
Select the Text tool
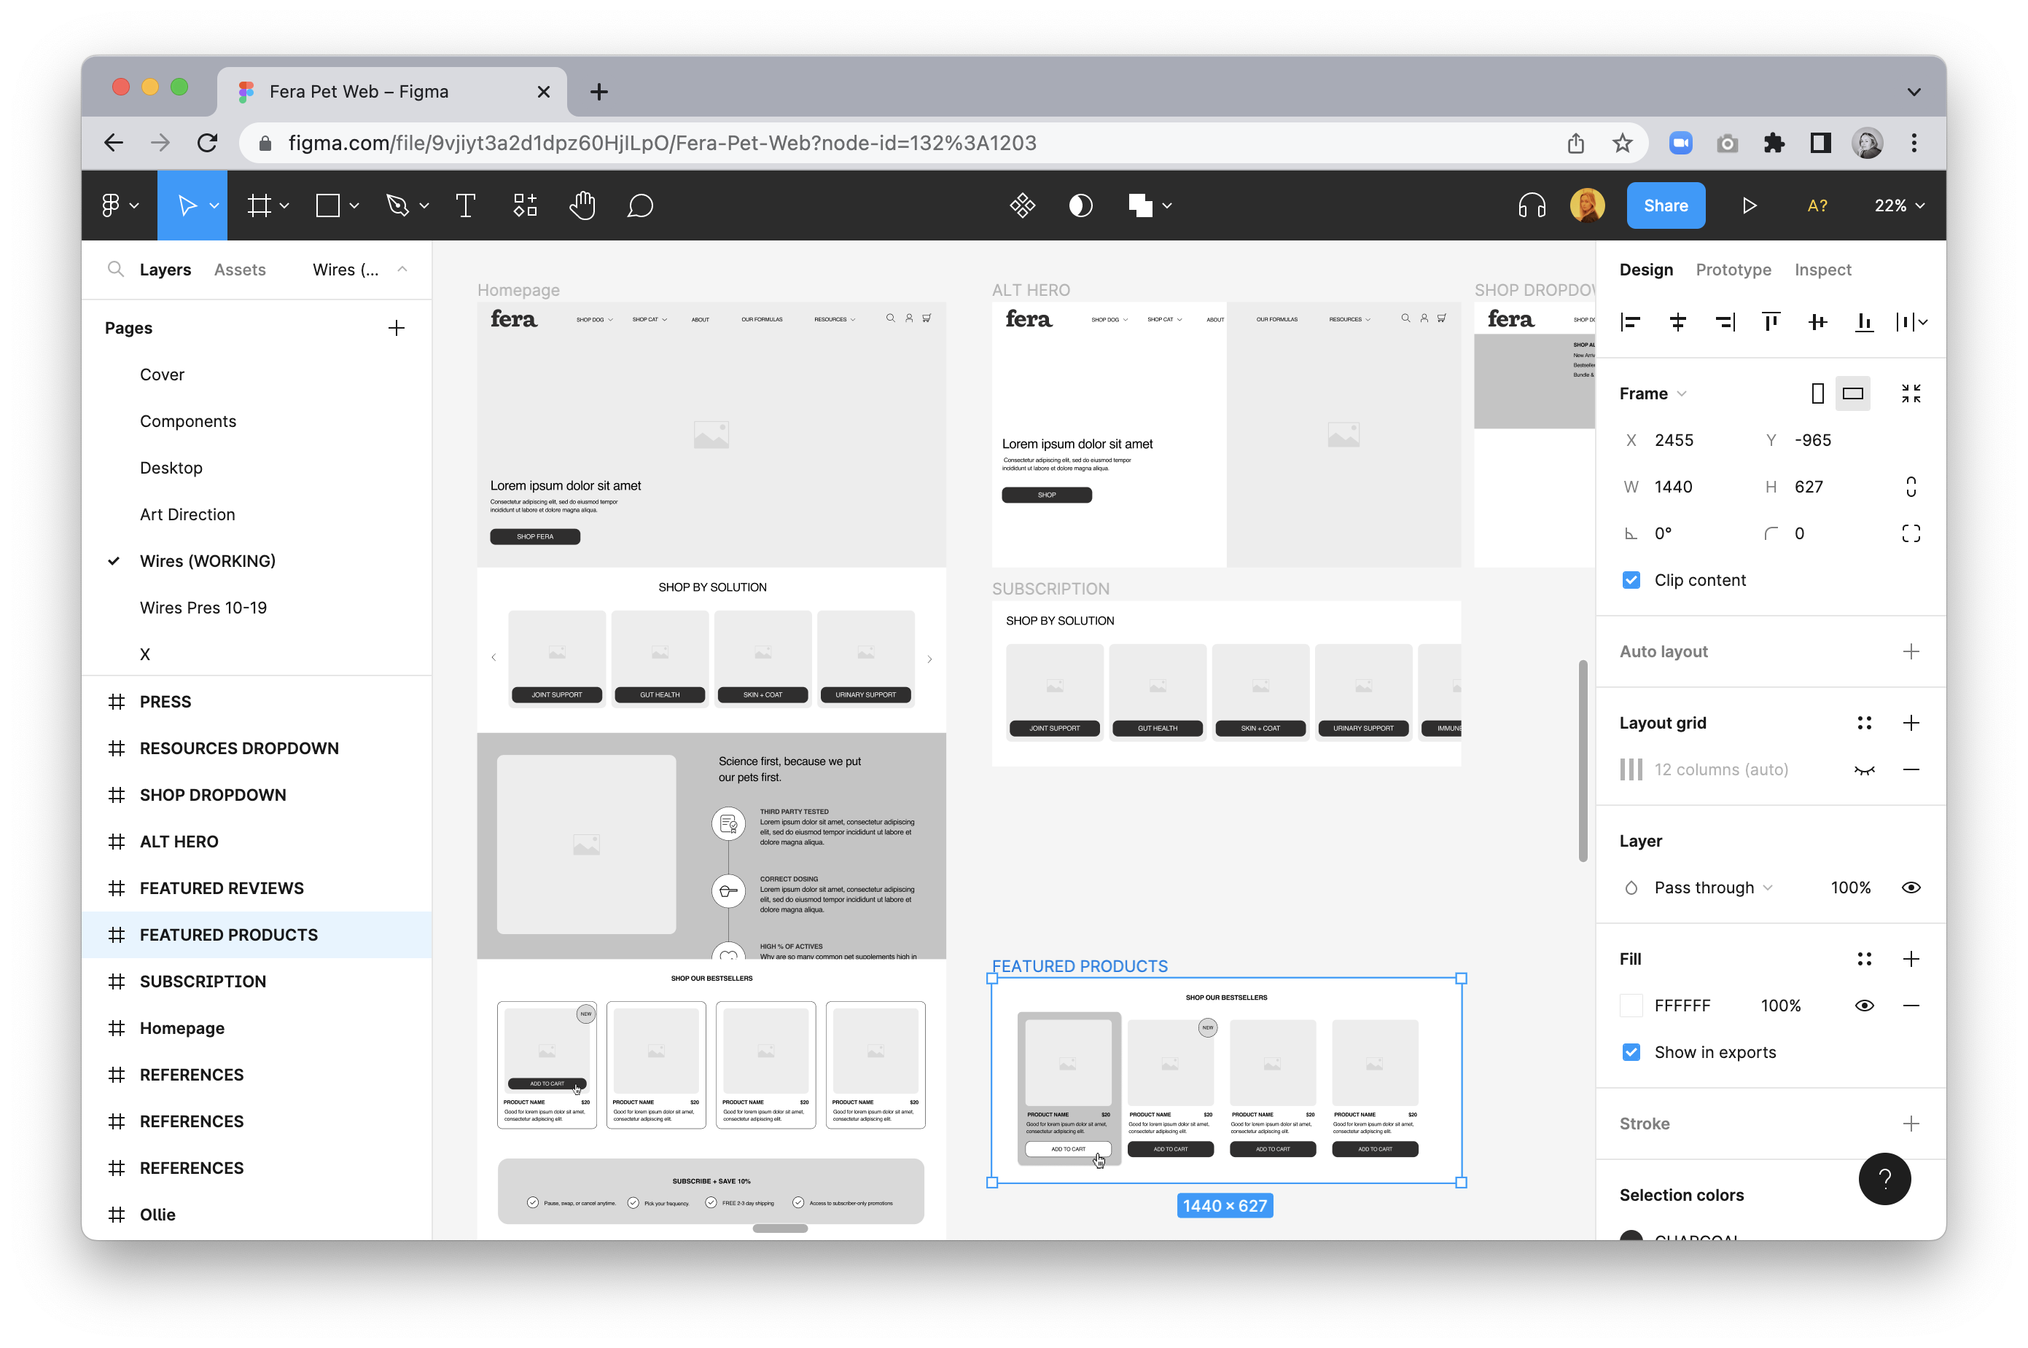coord(465,205)
